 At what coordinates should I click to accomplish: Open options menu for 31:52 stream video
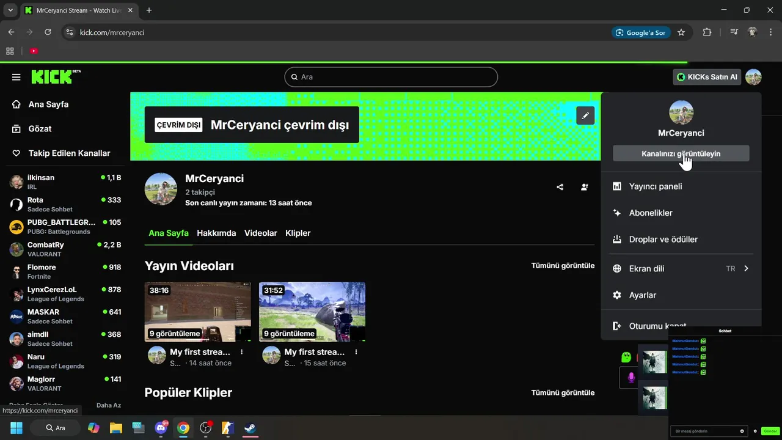click(356, 352)
